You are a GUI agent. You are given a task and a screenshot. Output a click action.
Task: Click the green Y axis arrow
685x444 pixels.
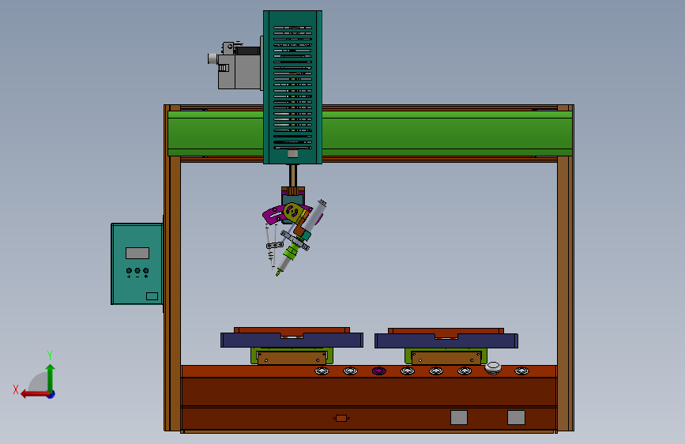51,378
